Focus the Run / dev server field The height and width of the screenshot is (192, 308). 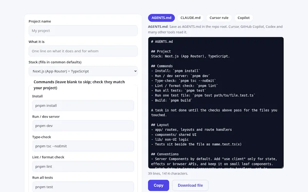coord(83,126)
